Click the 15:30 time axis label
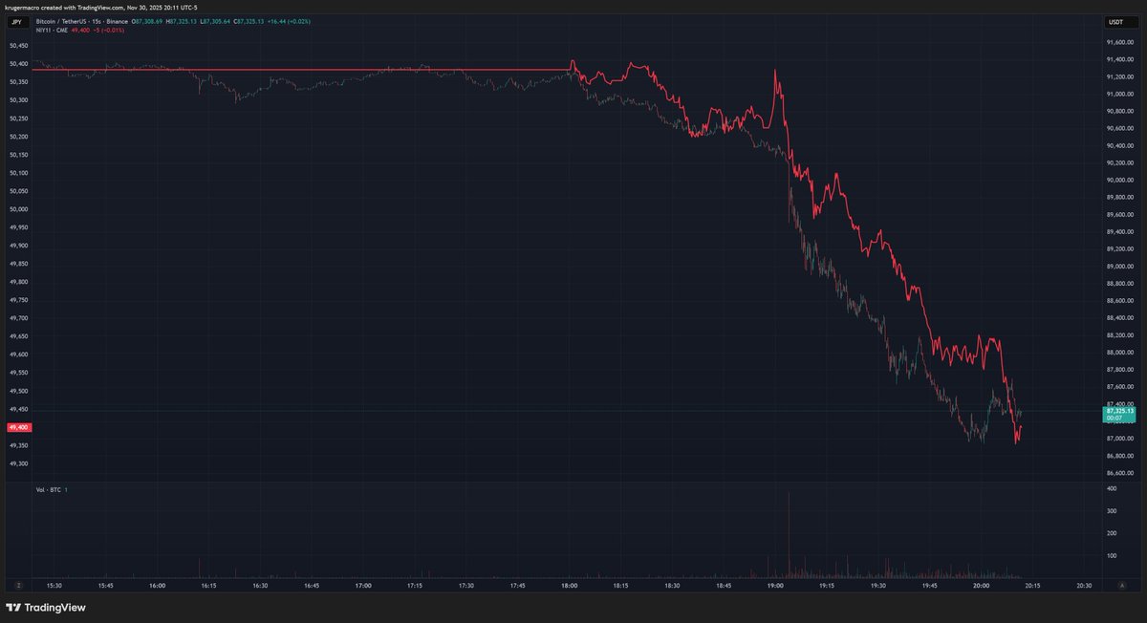The height and width of the screenshot is (623, 1147). tap(54, 585)
